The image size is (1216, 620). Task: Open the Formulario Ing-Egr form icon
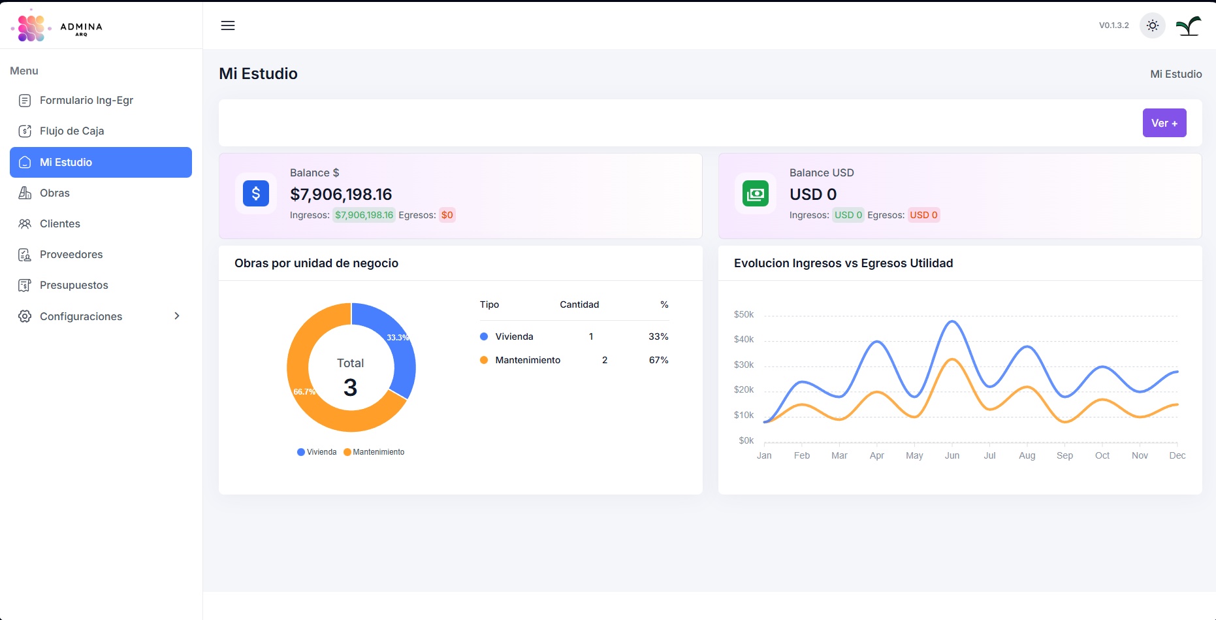25,100
